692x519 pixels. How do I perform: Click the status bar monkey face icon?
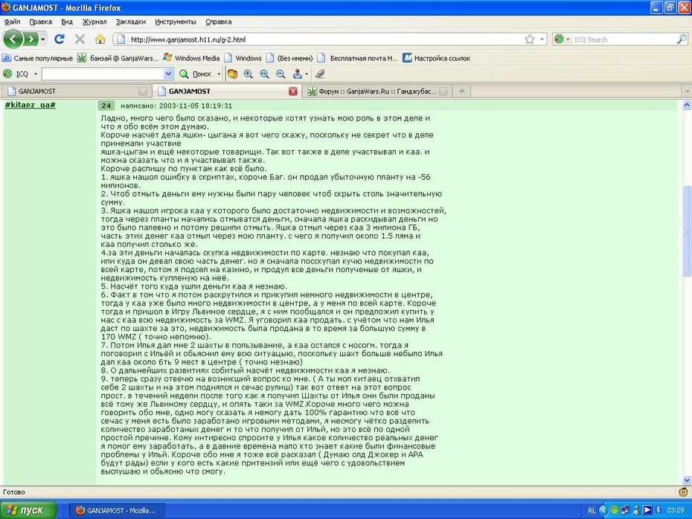pos(683,491)
